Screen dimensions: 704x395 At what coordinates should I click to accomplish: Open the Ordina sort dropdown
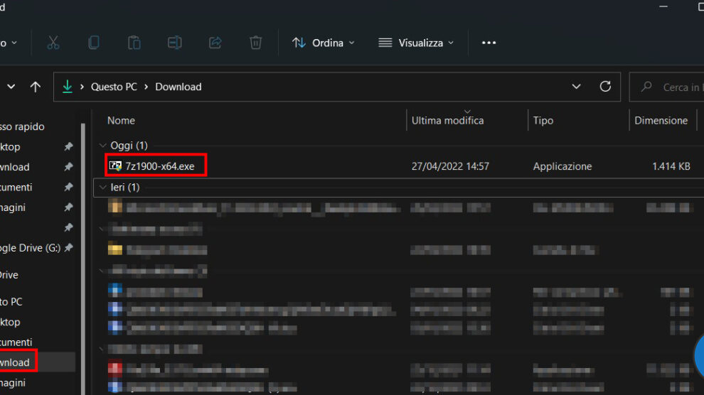pos(323,43)
